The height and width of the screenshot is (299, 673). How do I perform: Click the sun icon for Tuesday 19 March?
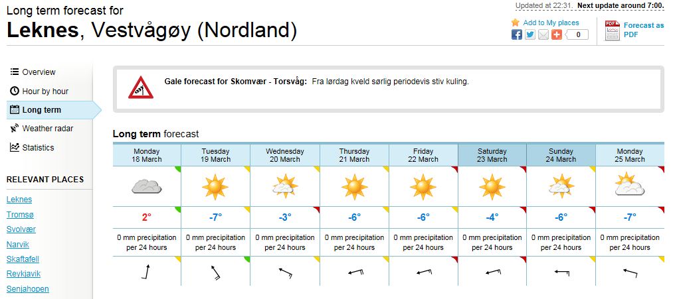pyautogui.click(x=215, y=187)
